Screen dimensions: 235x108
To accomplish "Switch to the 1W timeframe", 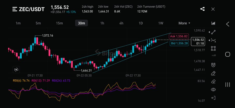I will tap(161, 23).
